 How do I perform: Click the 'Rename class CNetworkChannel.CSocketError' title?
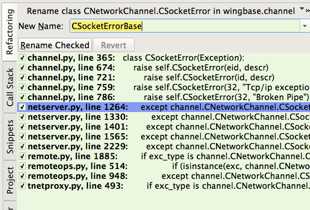[118, 11]
